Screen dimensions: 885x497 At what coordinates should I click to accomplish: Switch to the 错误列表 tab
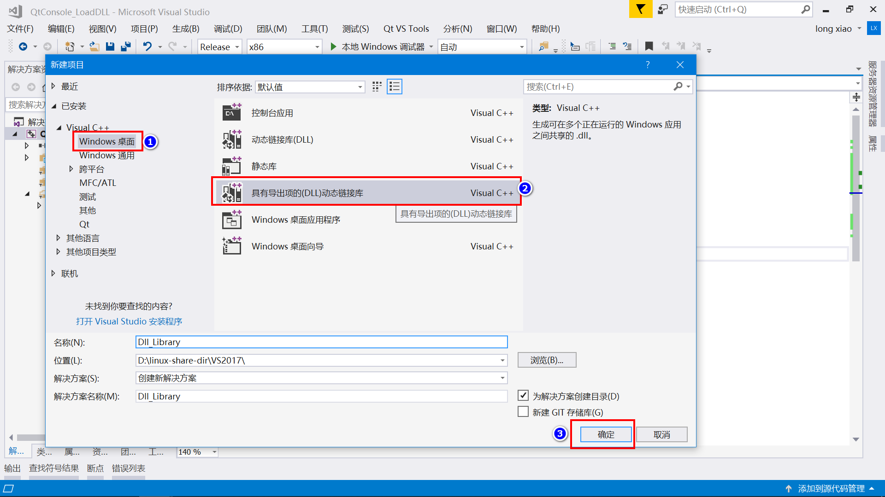coord(128,468)
